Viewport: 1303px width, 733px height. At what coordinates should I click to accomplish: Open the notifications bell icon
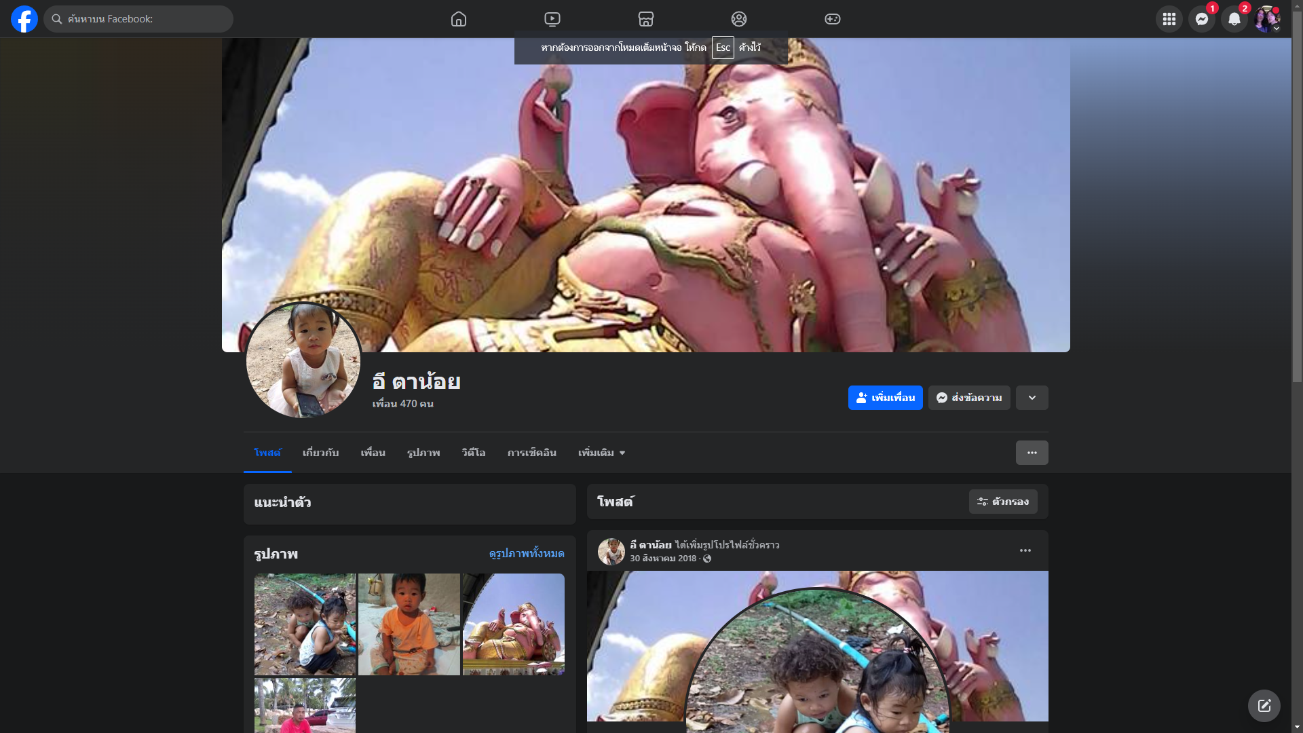point(1234,19)
